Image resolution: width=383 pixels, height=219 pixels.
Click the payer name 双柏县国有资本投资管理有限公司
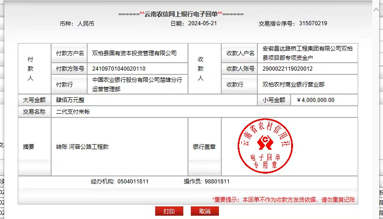(134, 53)
